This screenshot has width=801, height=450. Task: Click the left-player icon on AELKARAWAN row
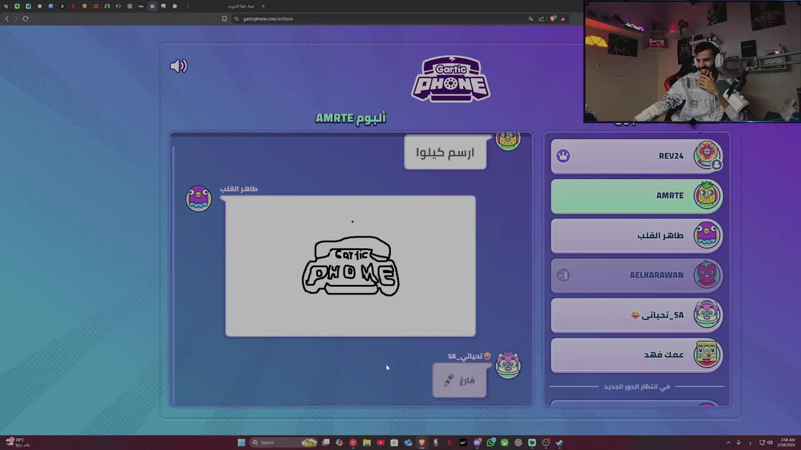point(563,275)
